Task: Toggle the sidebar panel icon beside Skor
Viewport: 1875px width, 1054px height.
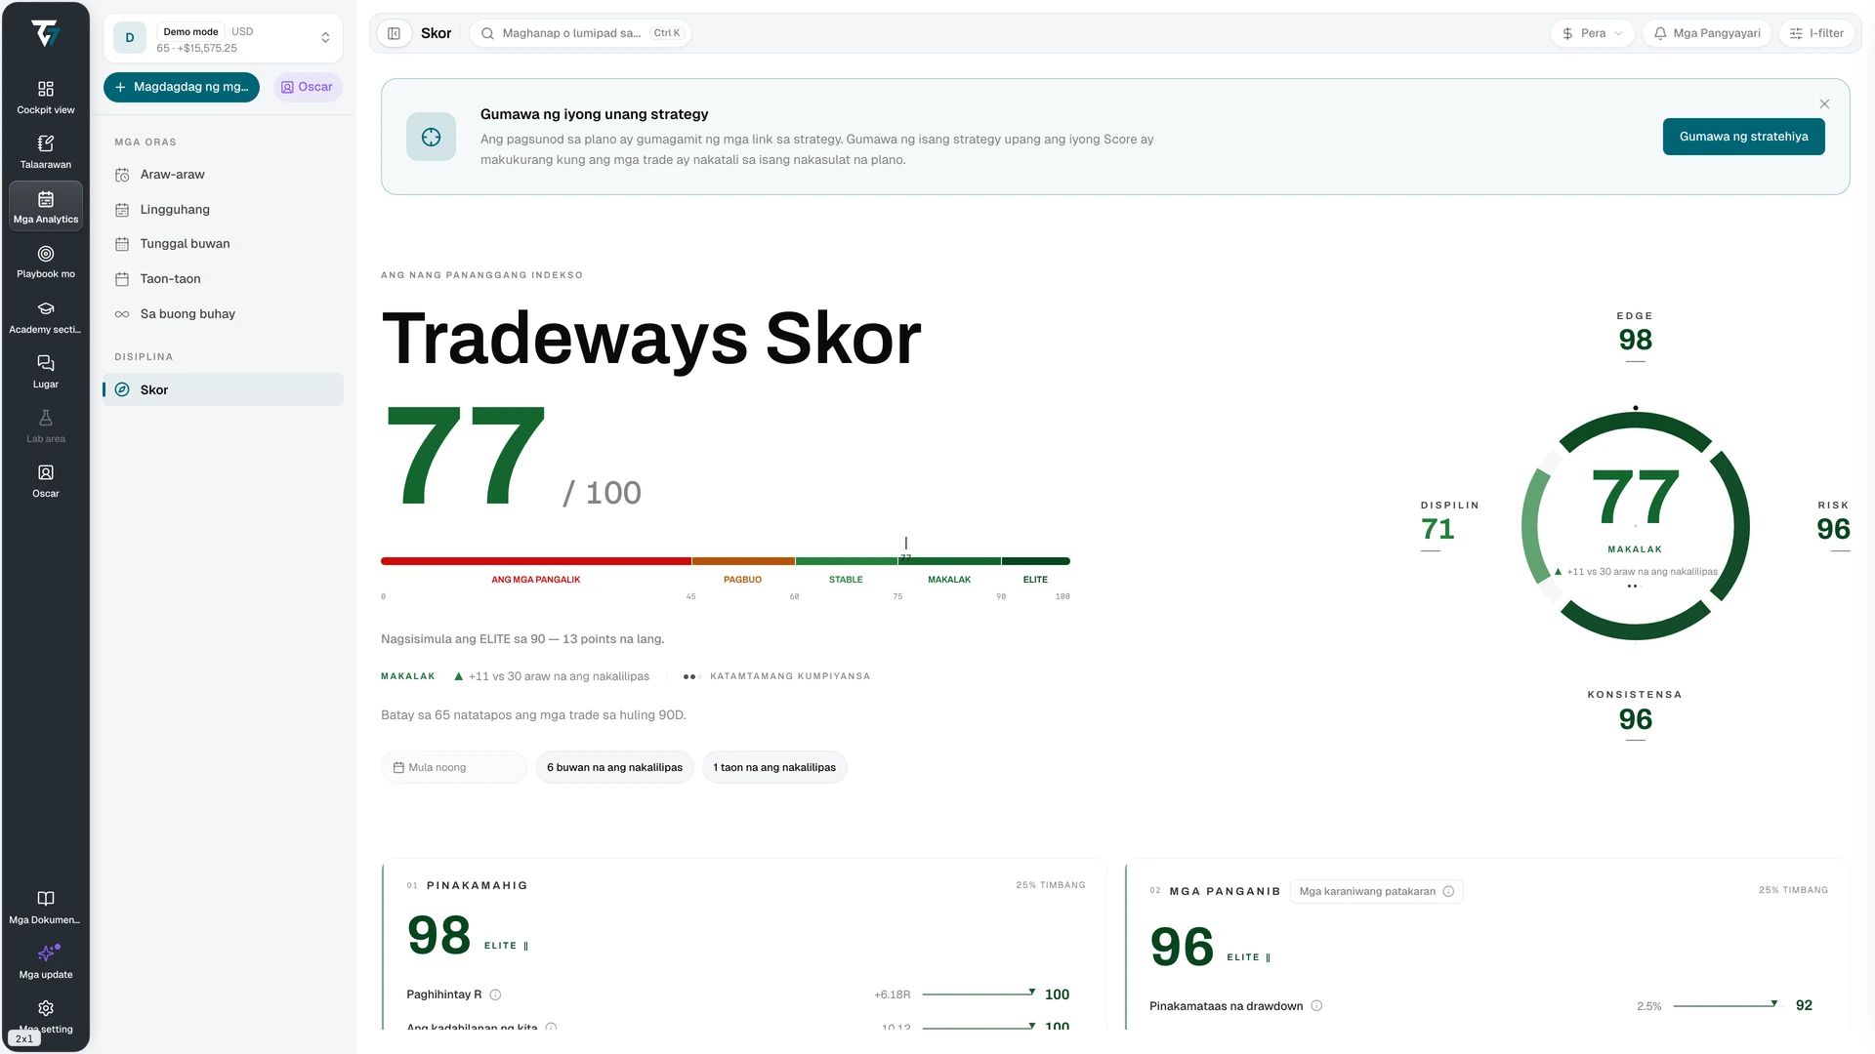Action: pos(394,33)
